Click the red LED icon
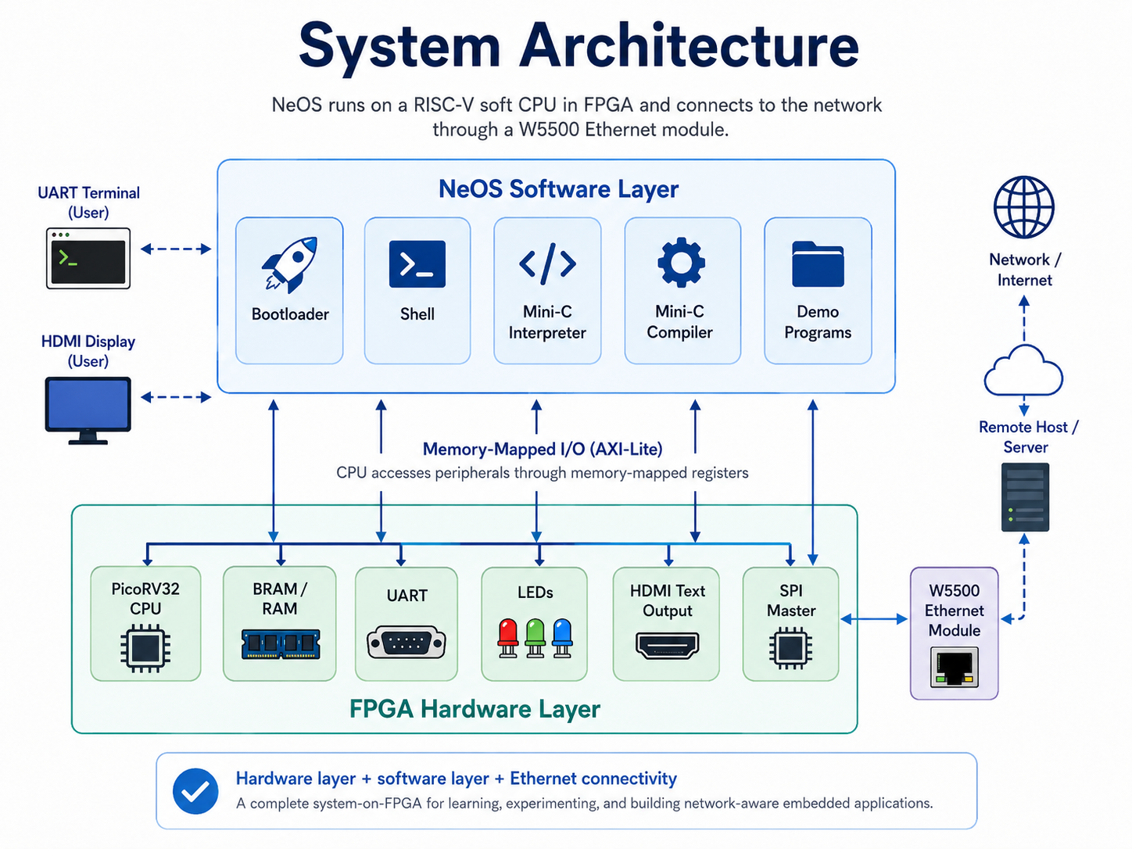 (x=508, y=637)
